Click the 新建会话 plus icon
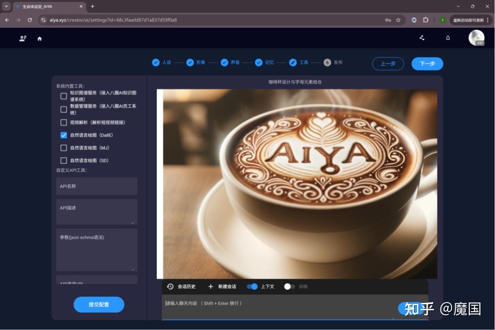This screenshot has width=495, height=330. click(x=210, y=286)
